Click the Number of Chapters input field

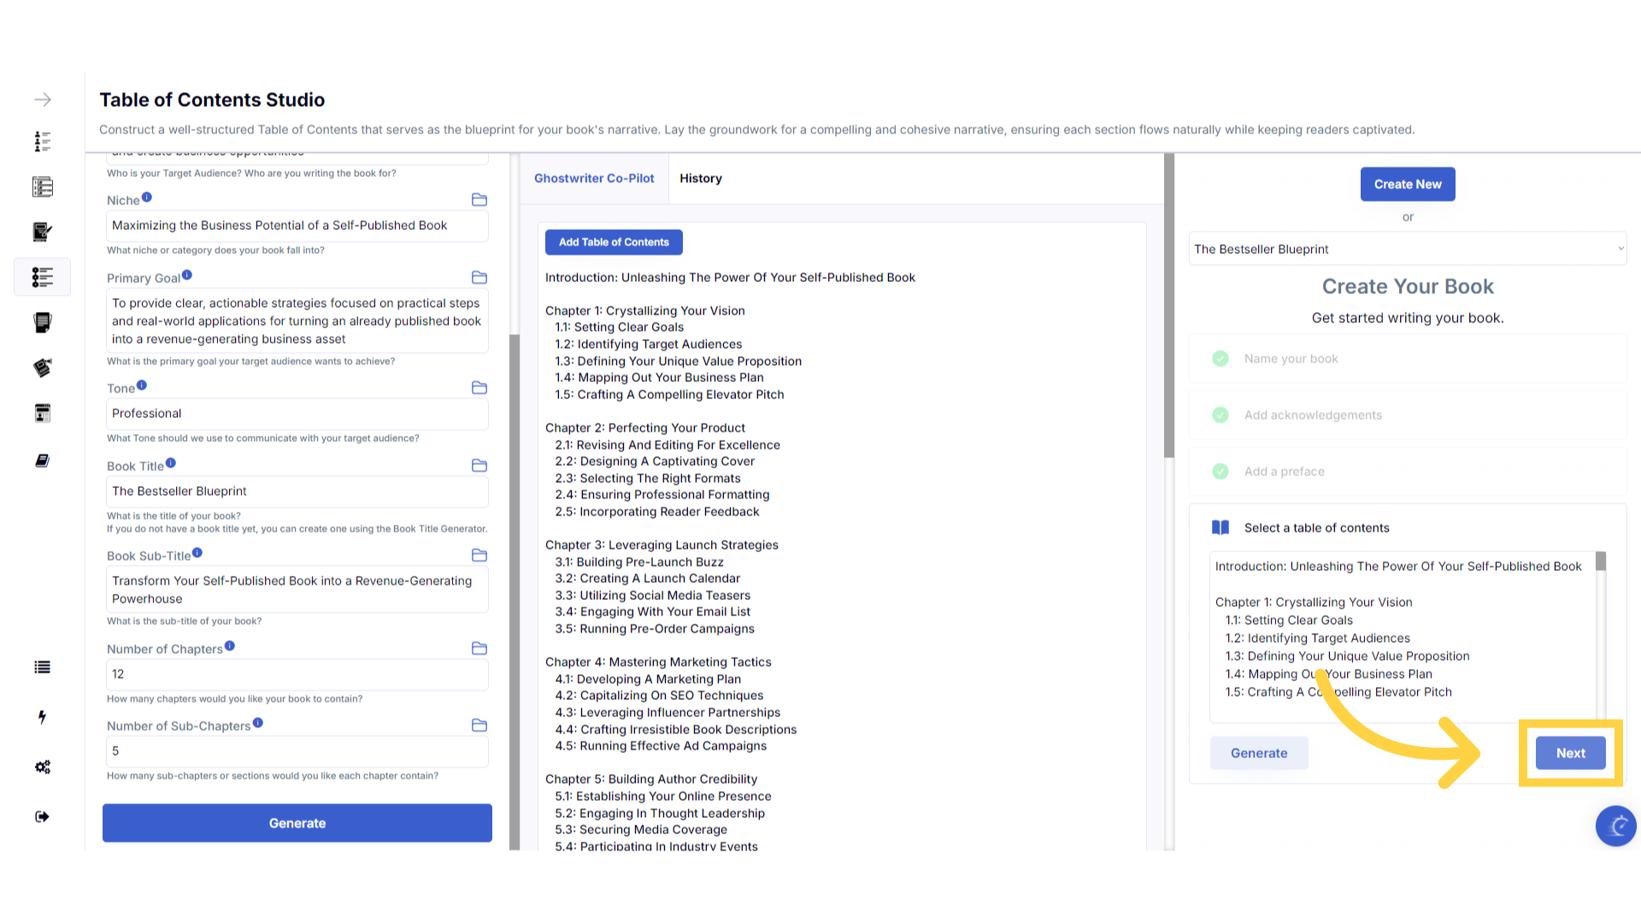click(x=297, y=674)
